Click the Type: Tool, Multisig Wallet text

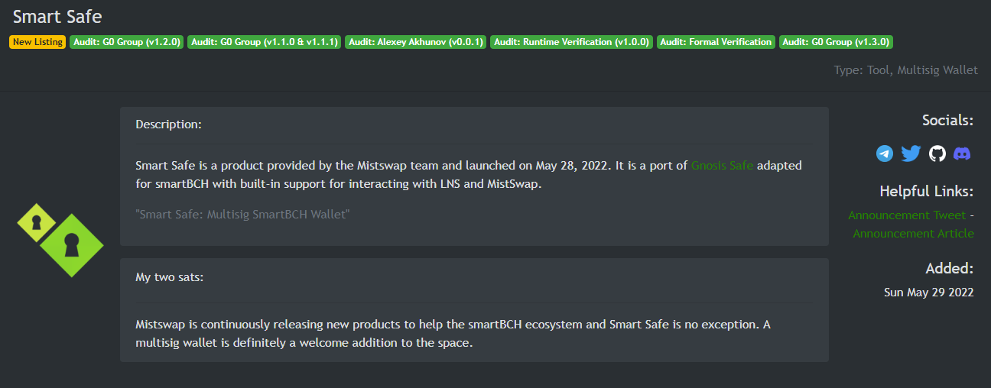click(905, 70)
